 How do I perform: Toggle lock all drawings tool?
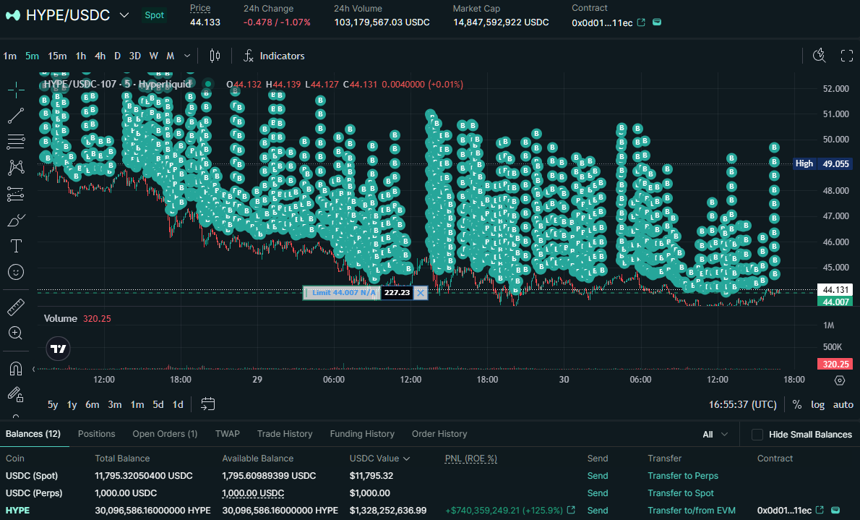(16, 394)
